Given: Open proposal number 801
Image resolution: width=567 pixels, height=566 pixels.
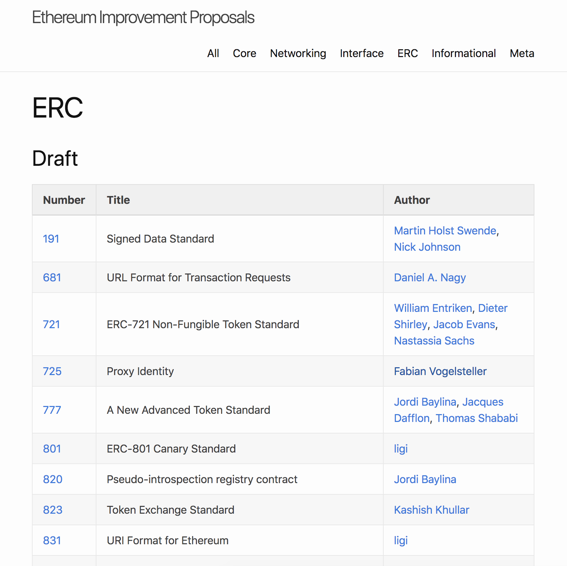Looking at the screenshot, I should tap(52, 449).
